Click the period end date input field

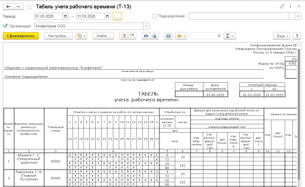pos(91,16)
